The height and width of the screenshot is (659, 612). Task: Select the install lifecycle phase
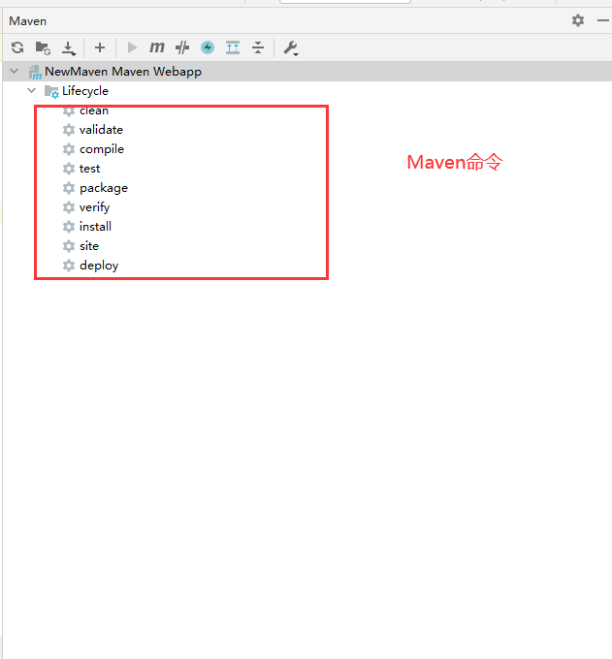[x=95, y=227]
